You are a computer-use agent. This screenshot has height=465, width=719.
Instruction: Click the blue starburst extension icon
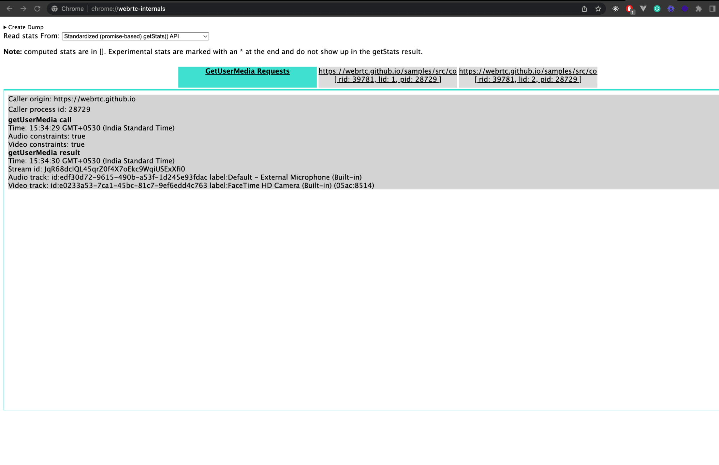pos(671,9)
